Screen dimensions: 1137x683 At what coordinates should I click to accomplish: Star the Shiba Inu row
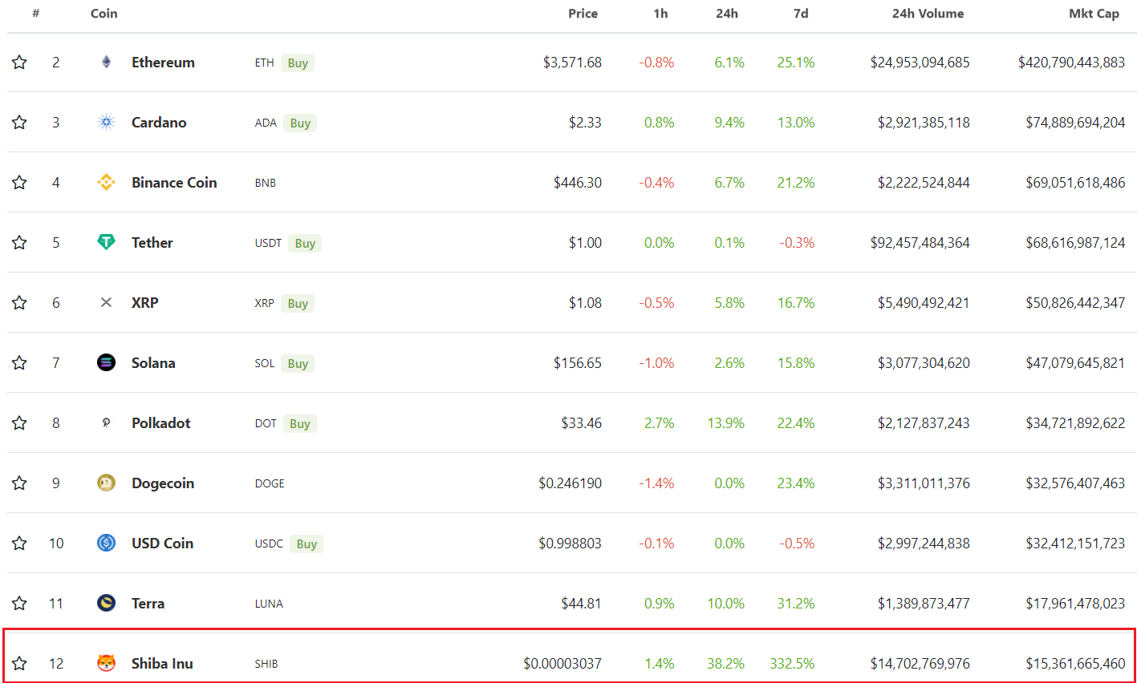coord(19,664)
